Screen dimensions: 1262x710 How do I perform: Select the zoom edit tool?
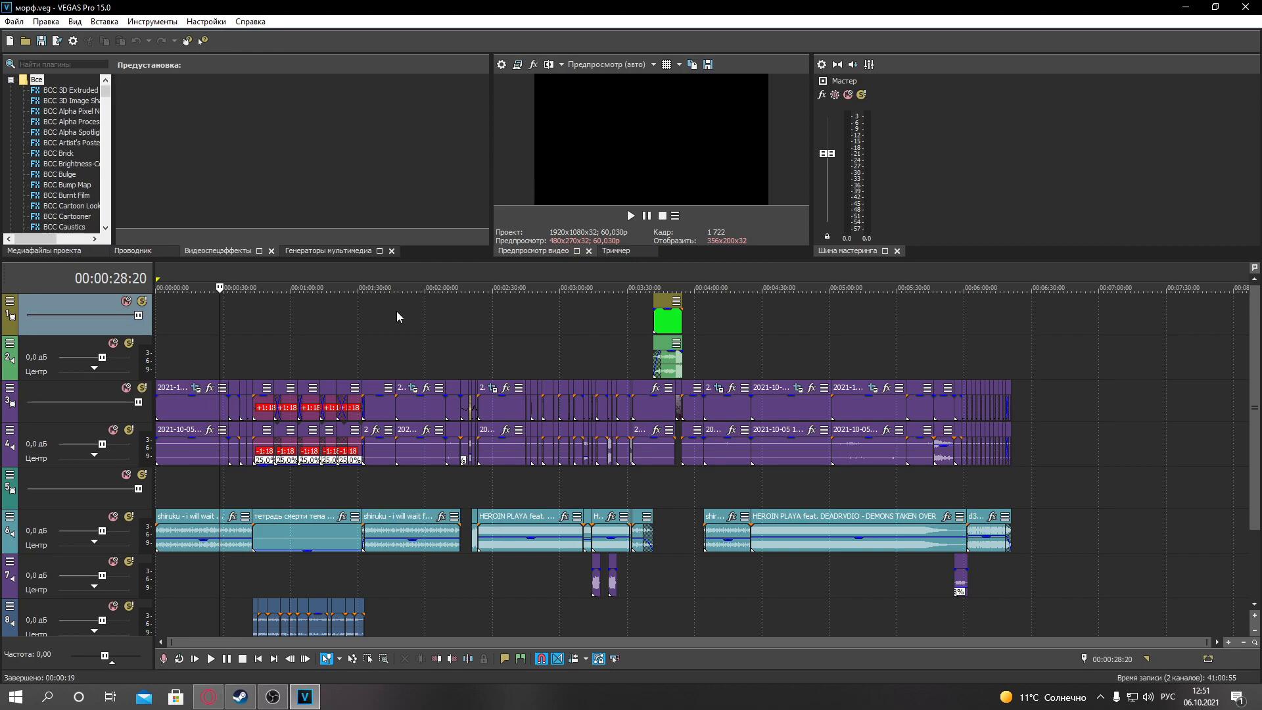point(384,659)
